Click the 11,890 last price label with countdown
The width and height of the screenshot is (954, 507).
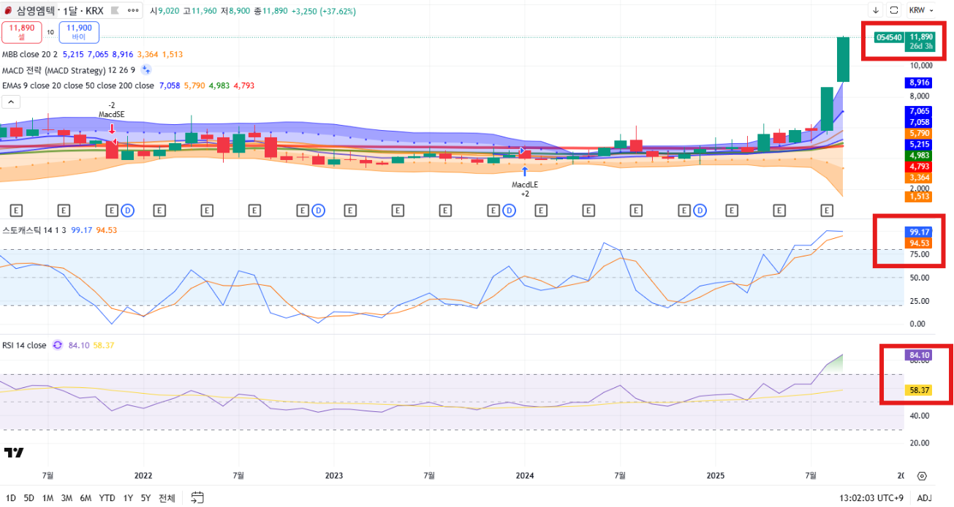(x=921, y=41)
